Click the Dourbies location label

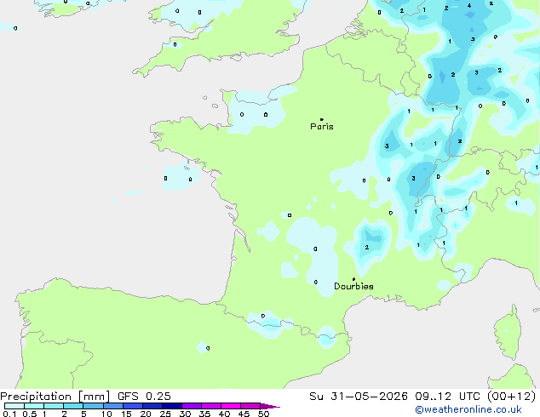coord(353,286)
